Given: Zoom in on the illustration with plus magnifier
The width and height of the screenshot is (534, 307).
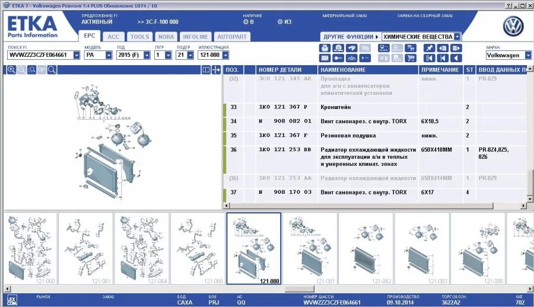Looking at the screenshot, I should pos(11,70).
